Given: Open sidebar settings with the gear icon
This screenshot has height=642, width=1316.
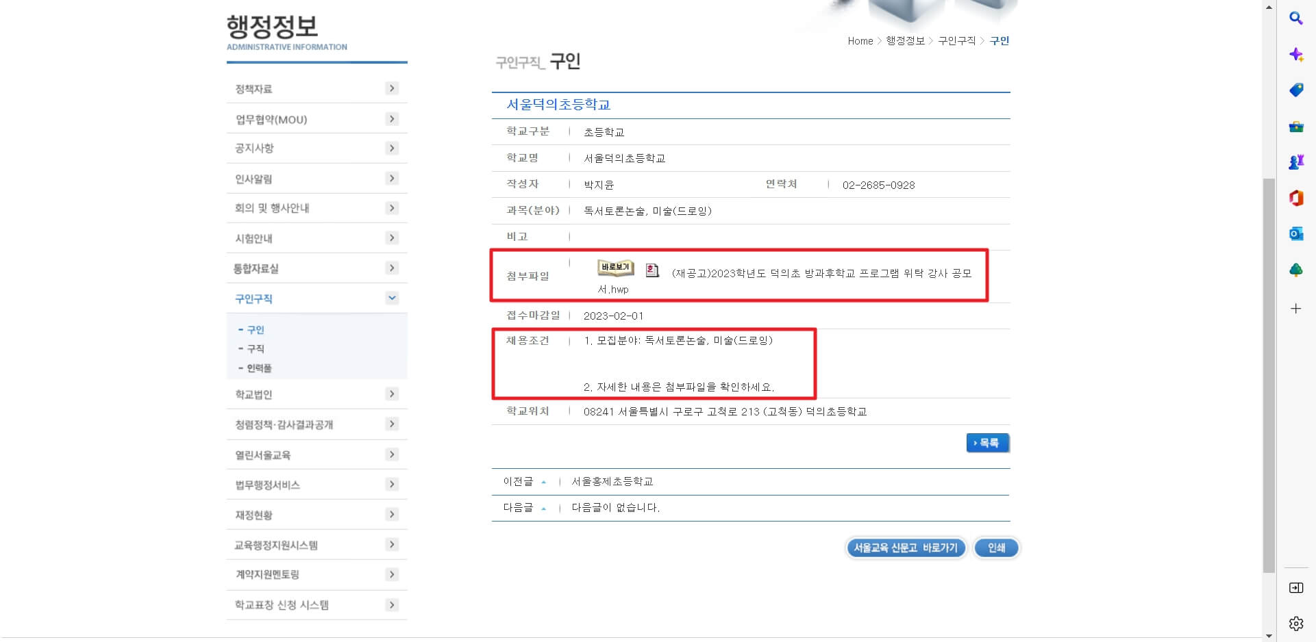Looking at the screenshot, I should pos(1296,623).
